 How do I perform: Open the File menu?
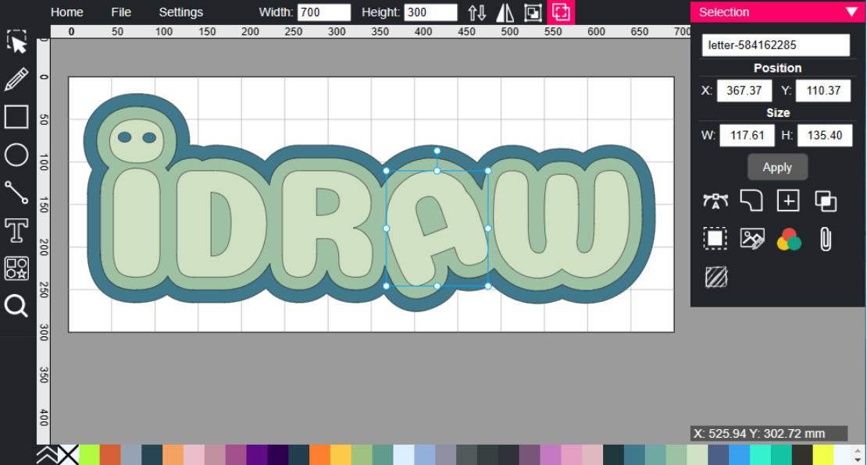[x=121, y=12]
